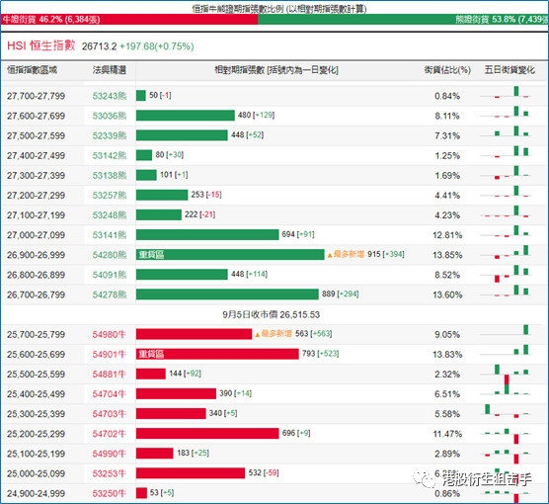This screenshot has height=504, width=549.
Task: Click the 五日街貨變化 column header
Action: pyautogui.click(x=510, y=70)
